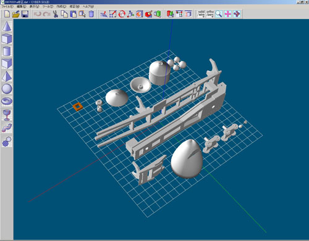Image resolution: width=309 pixels, height=241 pixels.
Task: Create a cube from the left palette
Action: (x=7, y=39)
